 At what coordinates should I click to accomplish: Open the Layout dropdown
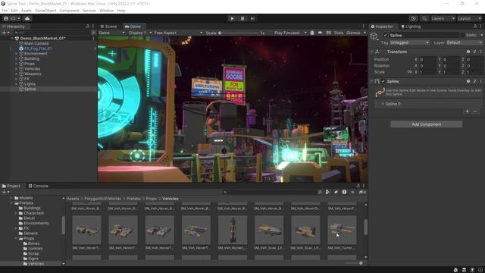tap(470, 18)
